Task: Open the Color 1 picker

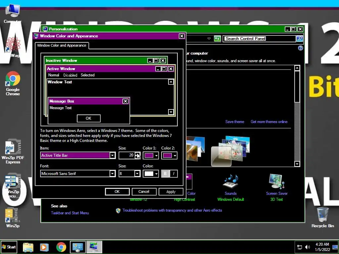Action: (x=151, y=155)
